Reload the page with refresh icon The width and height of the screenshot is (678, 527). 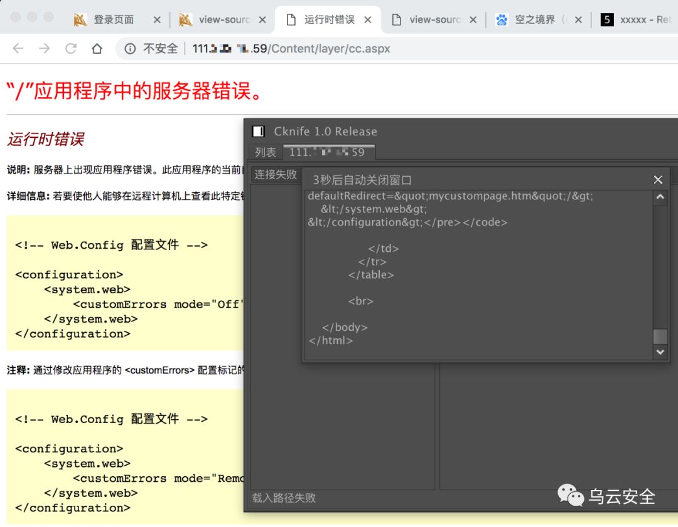[x=71, y=48]
